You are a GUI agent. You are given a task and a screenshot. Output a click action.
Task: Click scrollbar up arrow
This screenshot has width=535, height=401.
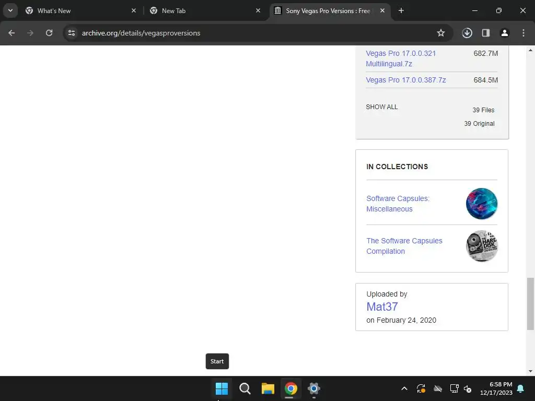[530, 50]
